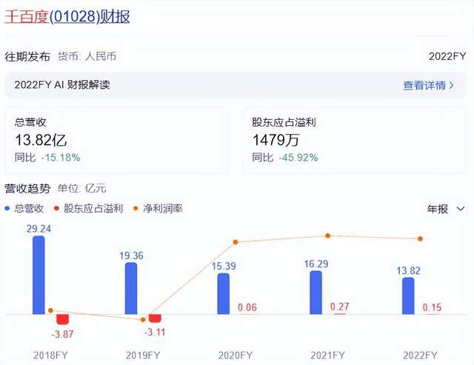Image resolution: width=474 pixels, height=365 pixels.
Task: Click the 同比 -45.92% profit change text
Action: tap(285, 158)
